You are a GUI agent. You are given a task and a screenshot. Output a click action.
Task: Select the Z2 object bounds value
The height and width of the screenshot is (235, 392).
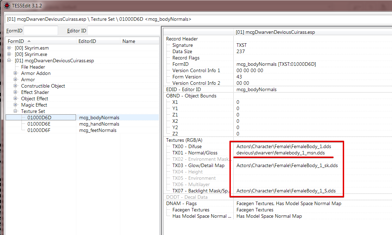click(x=238, y=134)
